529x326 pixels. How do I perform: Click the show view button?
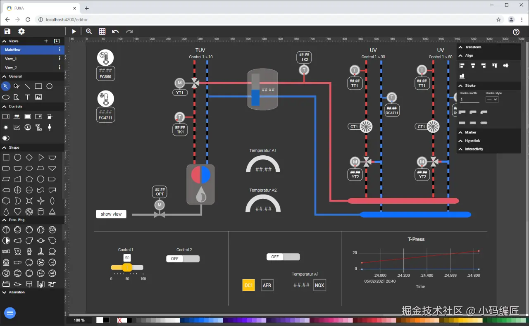(111, 214)
